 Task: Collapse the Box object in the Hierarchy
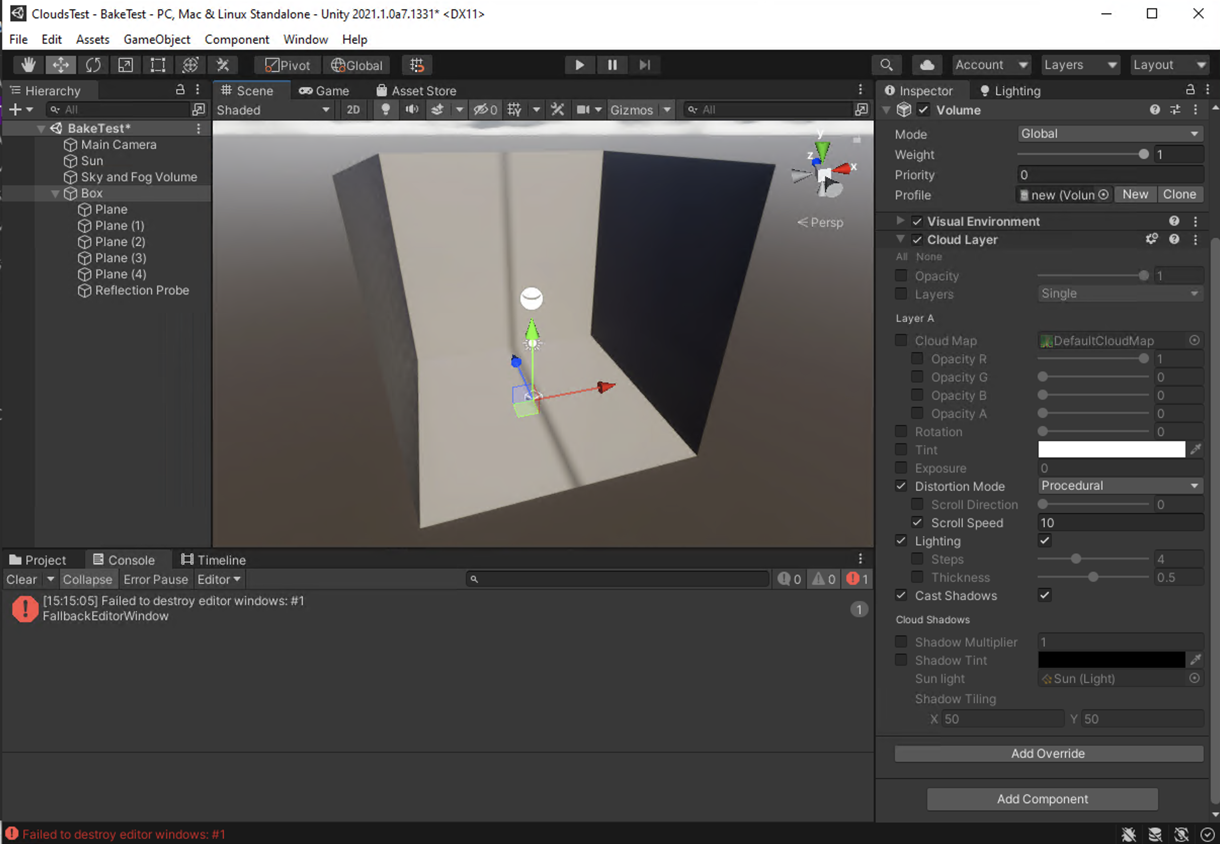(x=55, y=193)
